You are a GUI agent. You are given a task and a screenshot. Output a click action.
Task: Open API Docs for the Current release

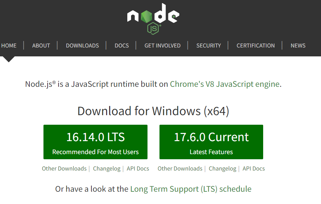(254, 168)
